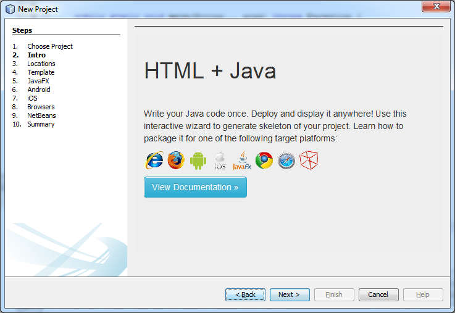The image size is (455, 313).
Task: Select the 'JavaFX' step in list
Action: [x=38, y=81]
